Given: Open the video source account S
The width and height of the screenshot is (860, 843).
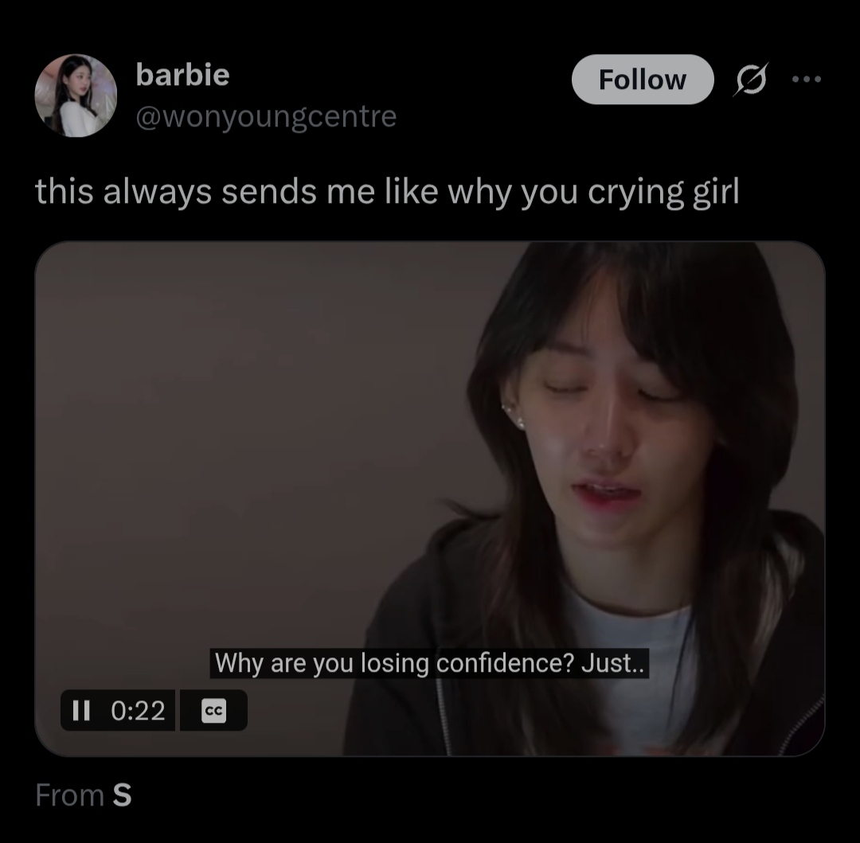Looking at the screenshot, I should click(122, 794).
